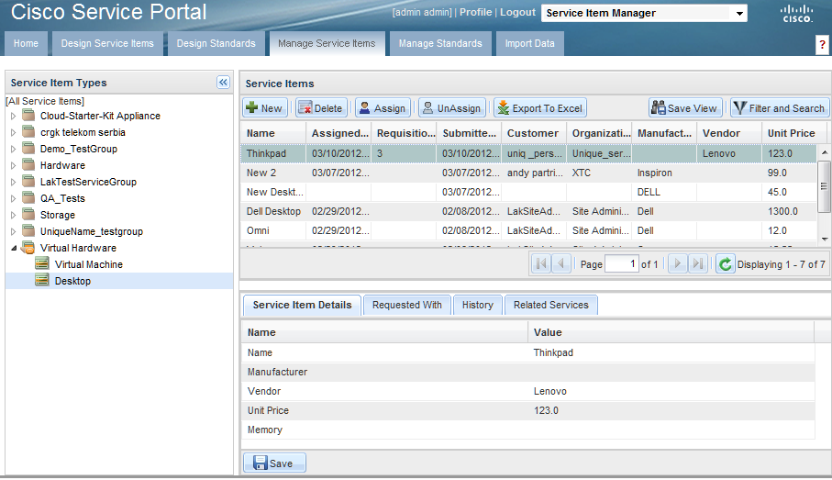The image size is (832, 480).
Task: Open Filter and Search
Action: pyautogui.click(x=779, y=108)
